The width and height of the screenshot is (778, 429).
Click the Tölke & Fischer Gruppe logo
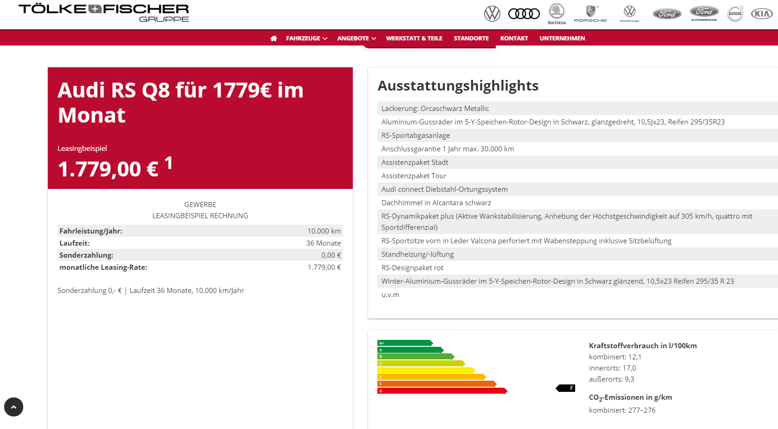[x=104, y=13]
